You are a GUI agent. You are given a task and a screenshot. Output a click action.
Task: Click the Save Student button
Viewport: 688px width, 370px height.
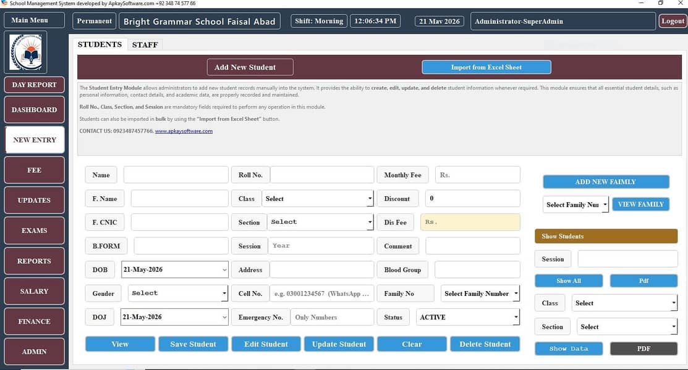(193, 344)
